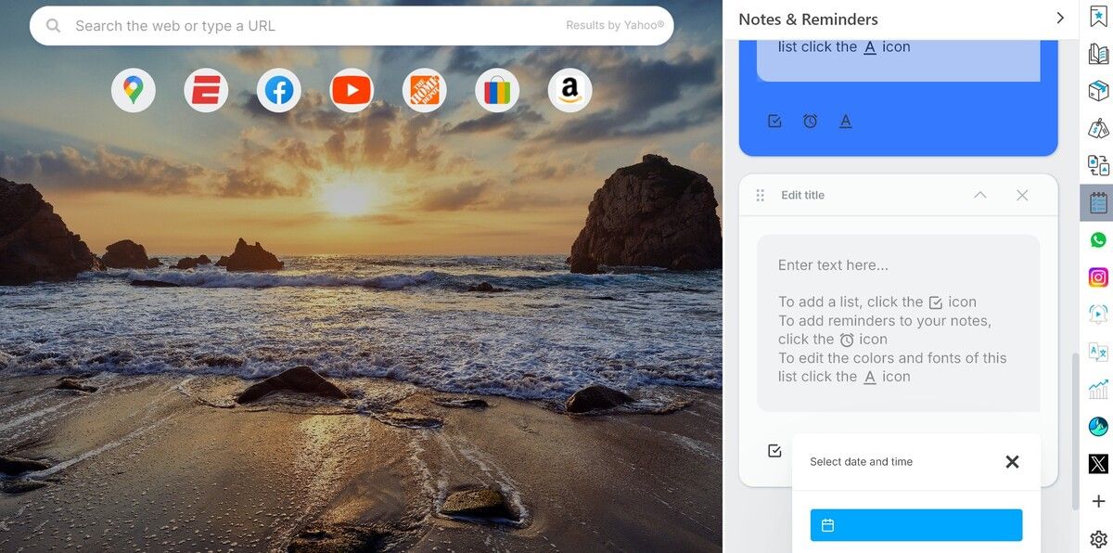The image size is (1113, 553).
Task: Change blue note colors and fonts
Action: pos(845,122)
